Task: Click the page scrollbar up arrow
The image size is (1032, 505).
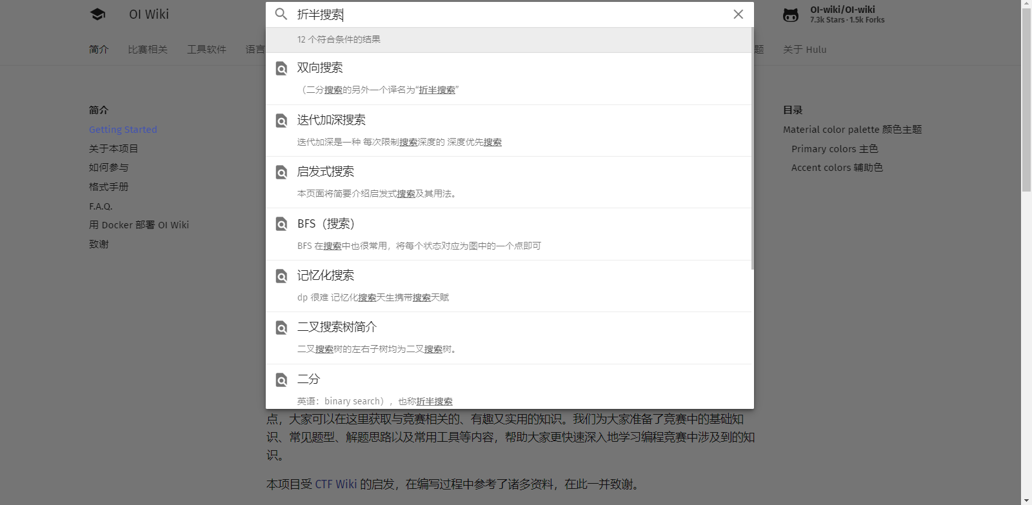Action: tap(1026, 4)
